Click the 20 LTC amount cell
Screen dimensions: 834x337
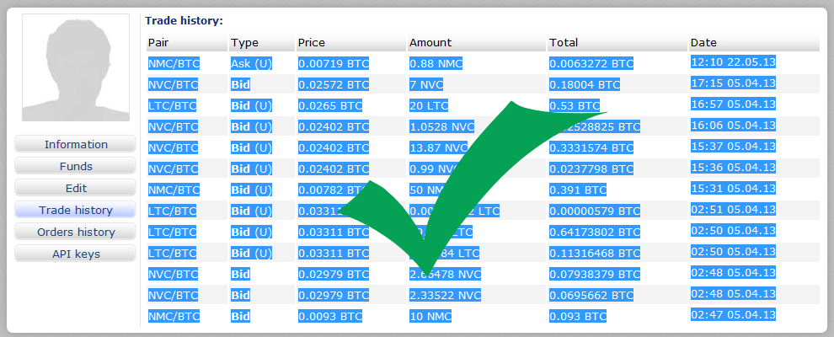[429, 105]
